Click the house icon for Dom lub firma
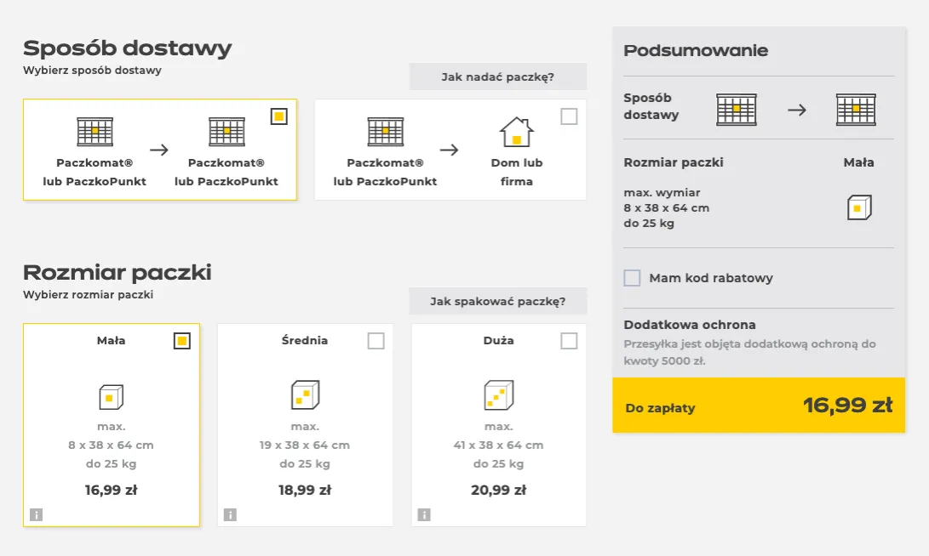Viewport: 929px width, 556px height. pos(517,132)
